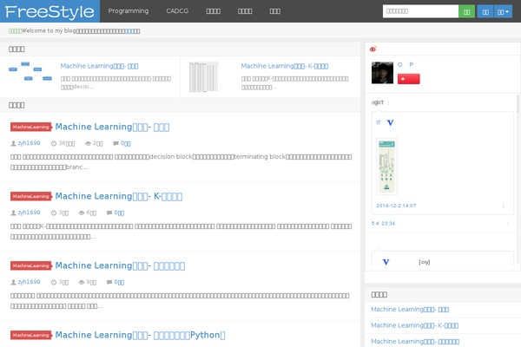Open 0 comments link in post with 9 views
The image size is (521, 347).
(119, 282)
